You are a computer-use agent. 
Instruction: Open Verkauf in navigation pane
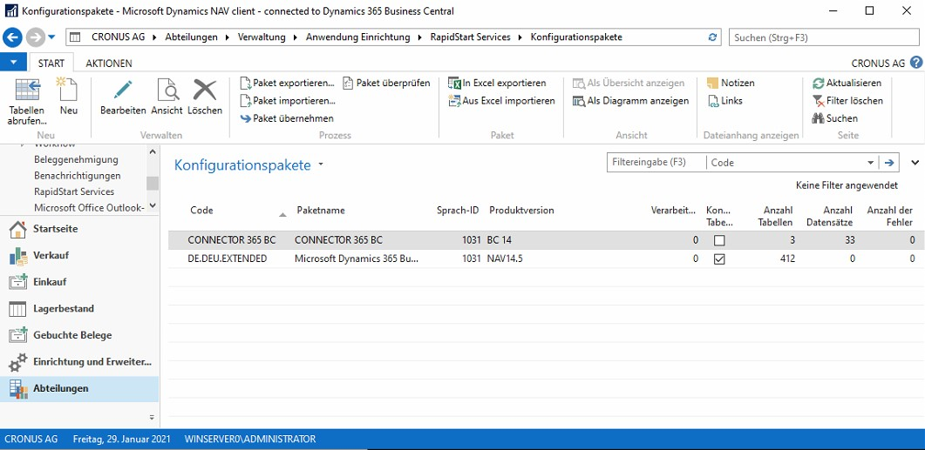[x=79, y=256]
